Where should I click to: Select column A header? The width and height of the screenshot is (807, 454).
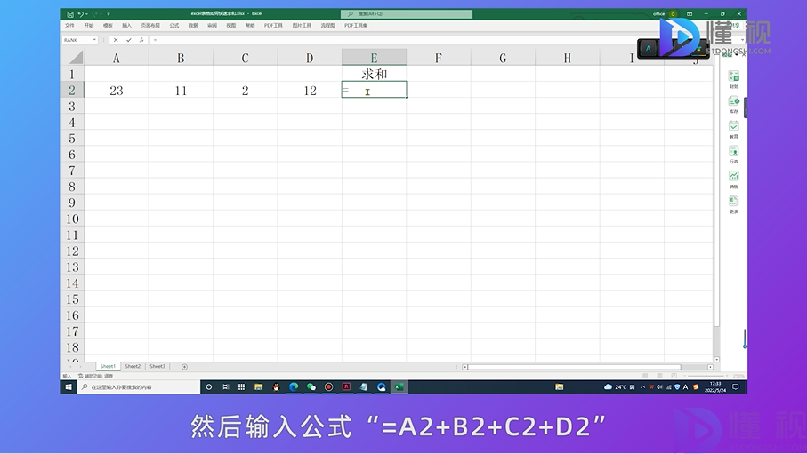pos(117,58)
